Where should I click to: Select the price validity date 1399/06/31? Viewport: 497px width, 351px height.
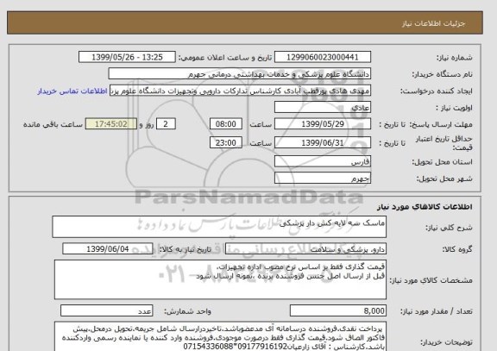tap(323, 143)
